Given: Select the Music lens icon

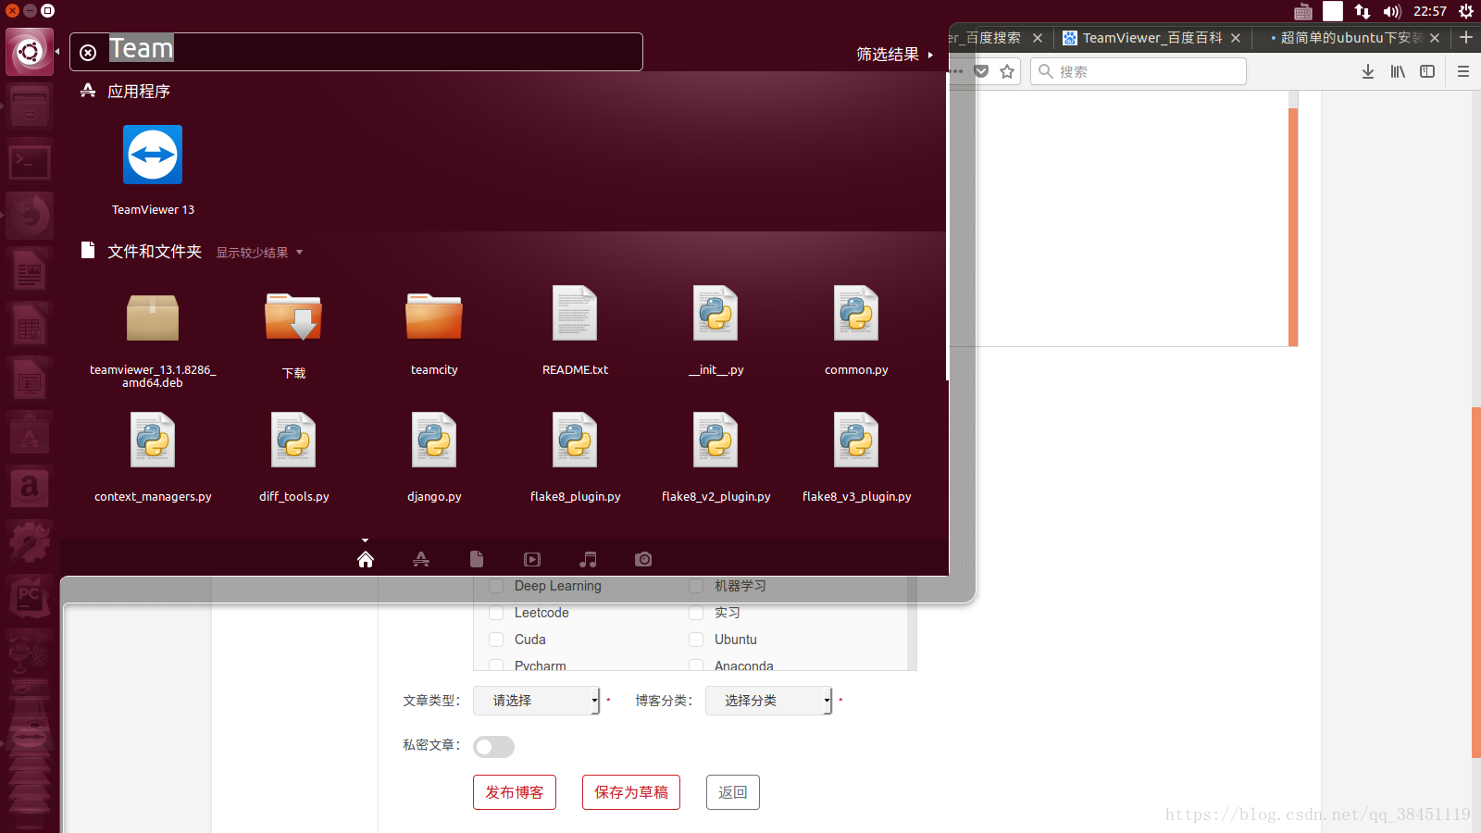Looking at the screenshot, I should 588,559.
